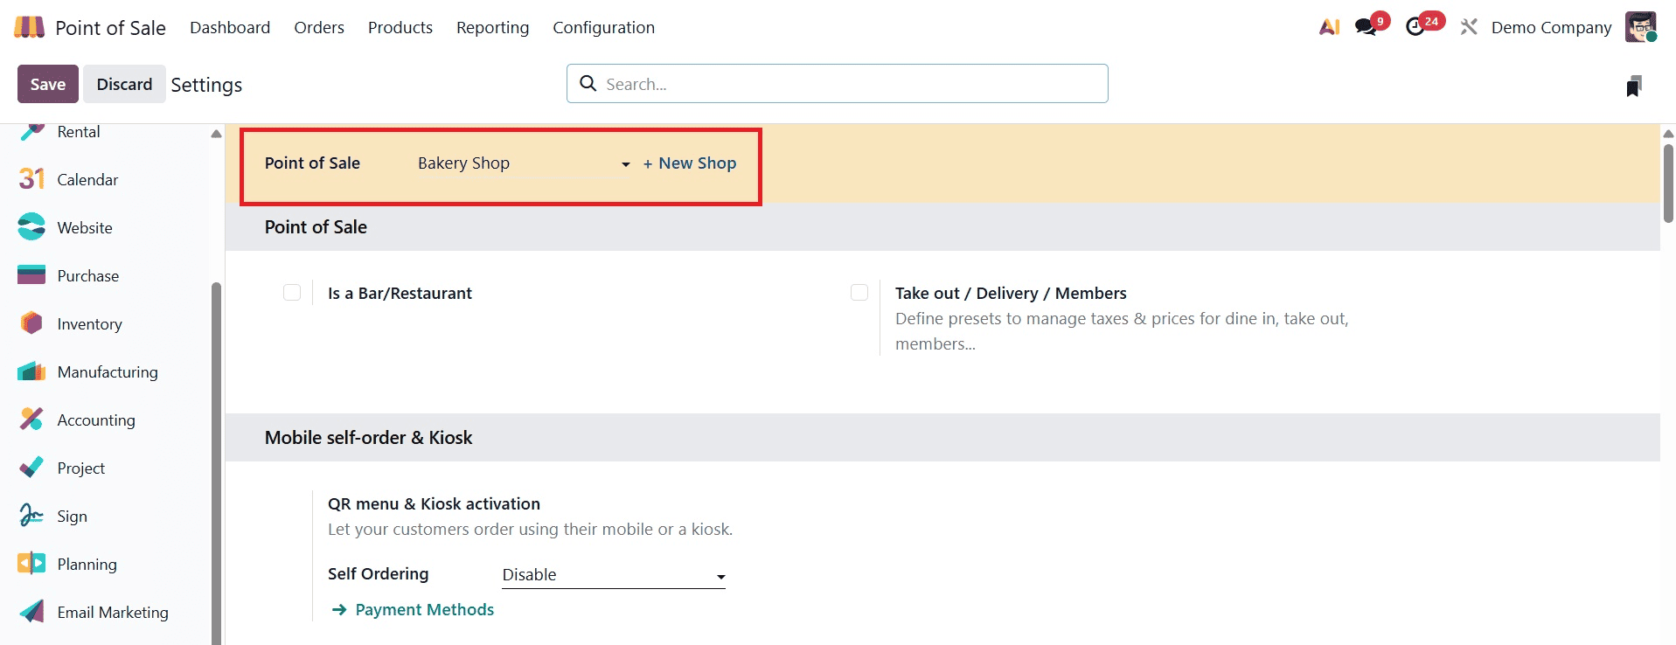This screenshot has height=645, width=1676.
Task: Click the Accounting app icon
Action: click(31, 420)
